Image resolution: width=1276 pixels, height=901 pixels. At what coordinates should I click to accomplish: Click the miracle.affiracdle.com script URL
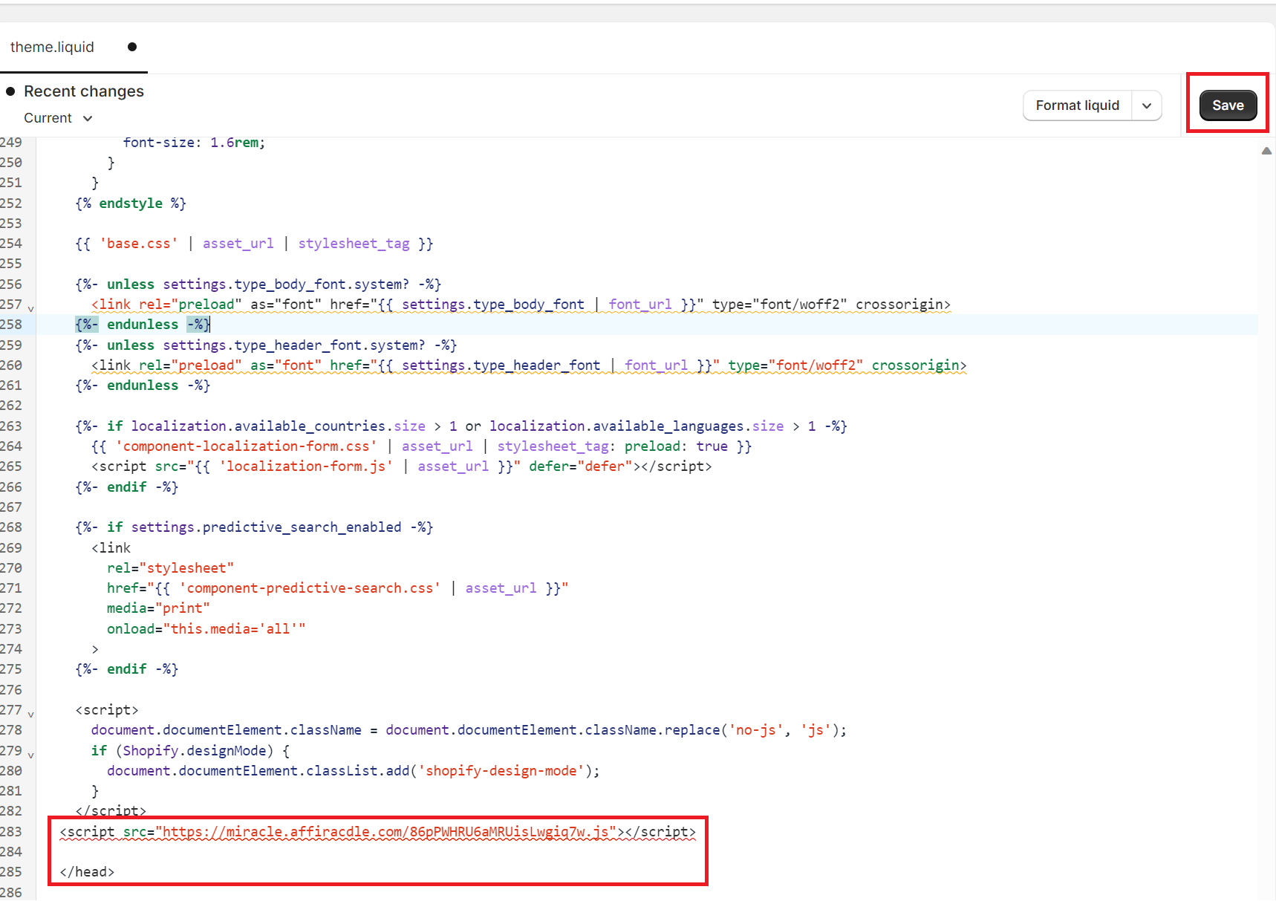[386, 832]
